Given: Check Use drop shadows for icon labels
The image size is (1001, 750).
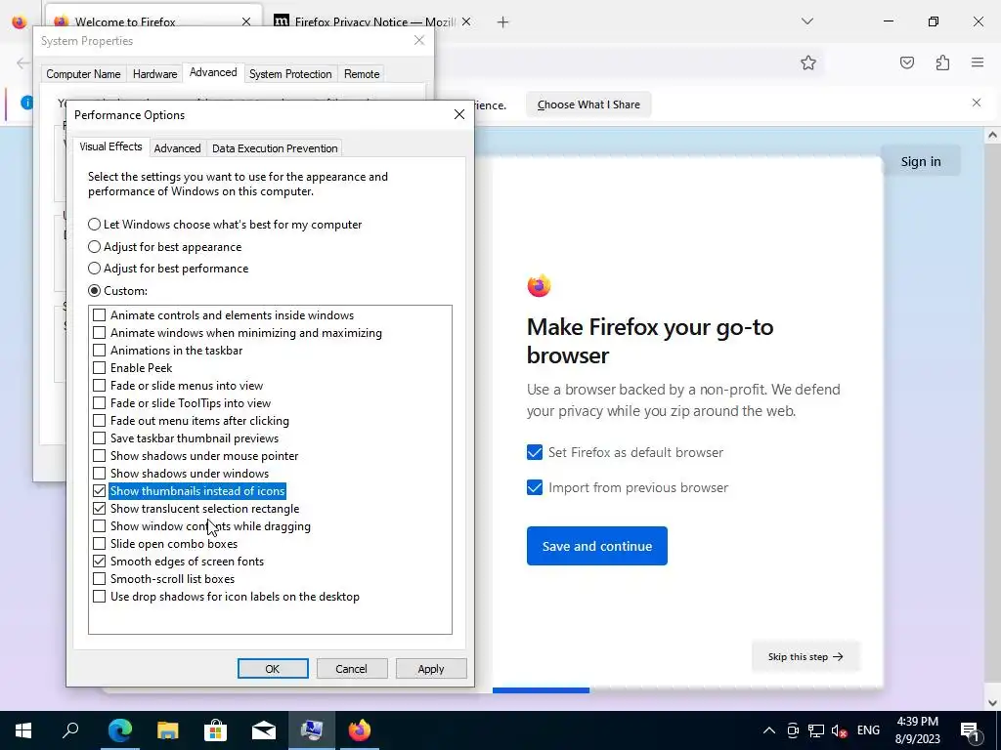Looking at the screenshot, I should (99, 597).
